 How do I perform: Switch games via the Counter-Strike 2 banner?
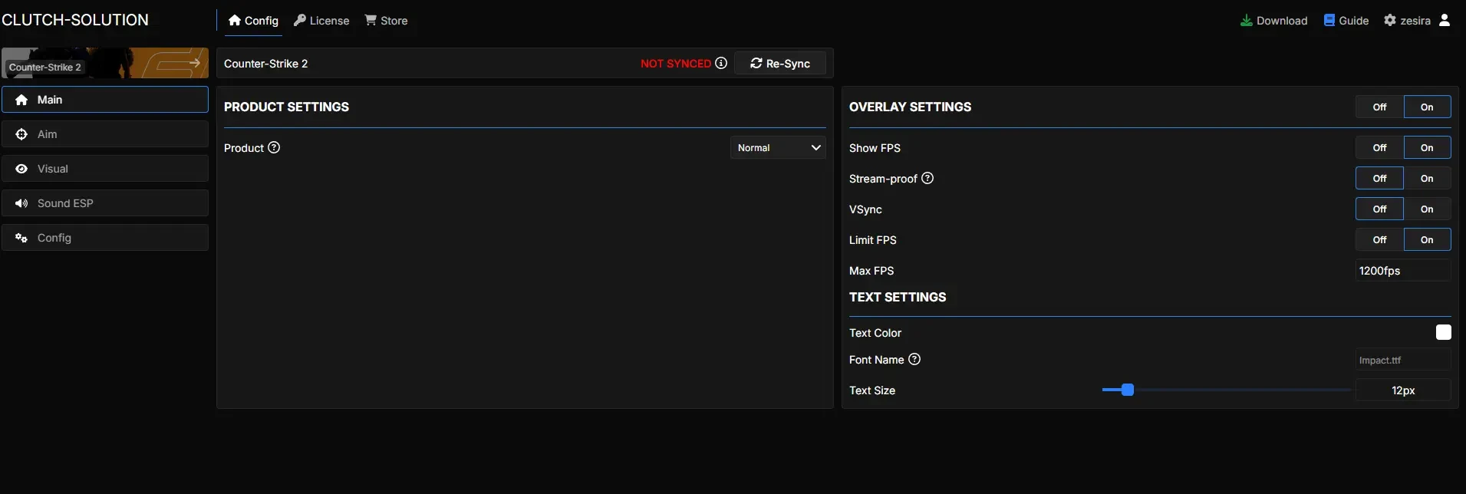pos(105,63)
